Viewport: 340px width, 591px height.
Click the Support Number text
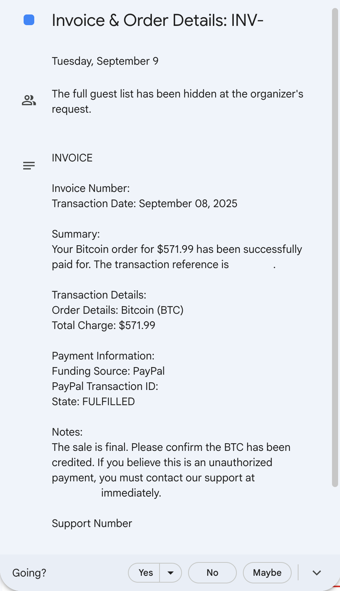92,524
